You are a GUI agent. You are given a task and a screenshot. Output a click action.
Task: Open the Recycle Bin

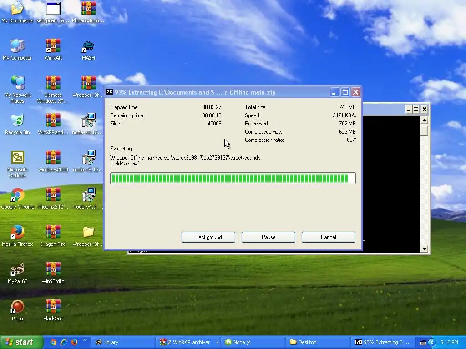click(17, 124)
